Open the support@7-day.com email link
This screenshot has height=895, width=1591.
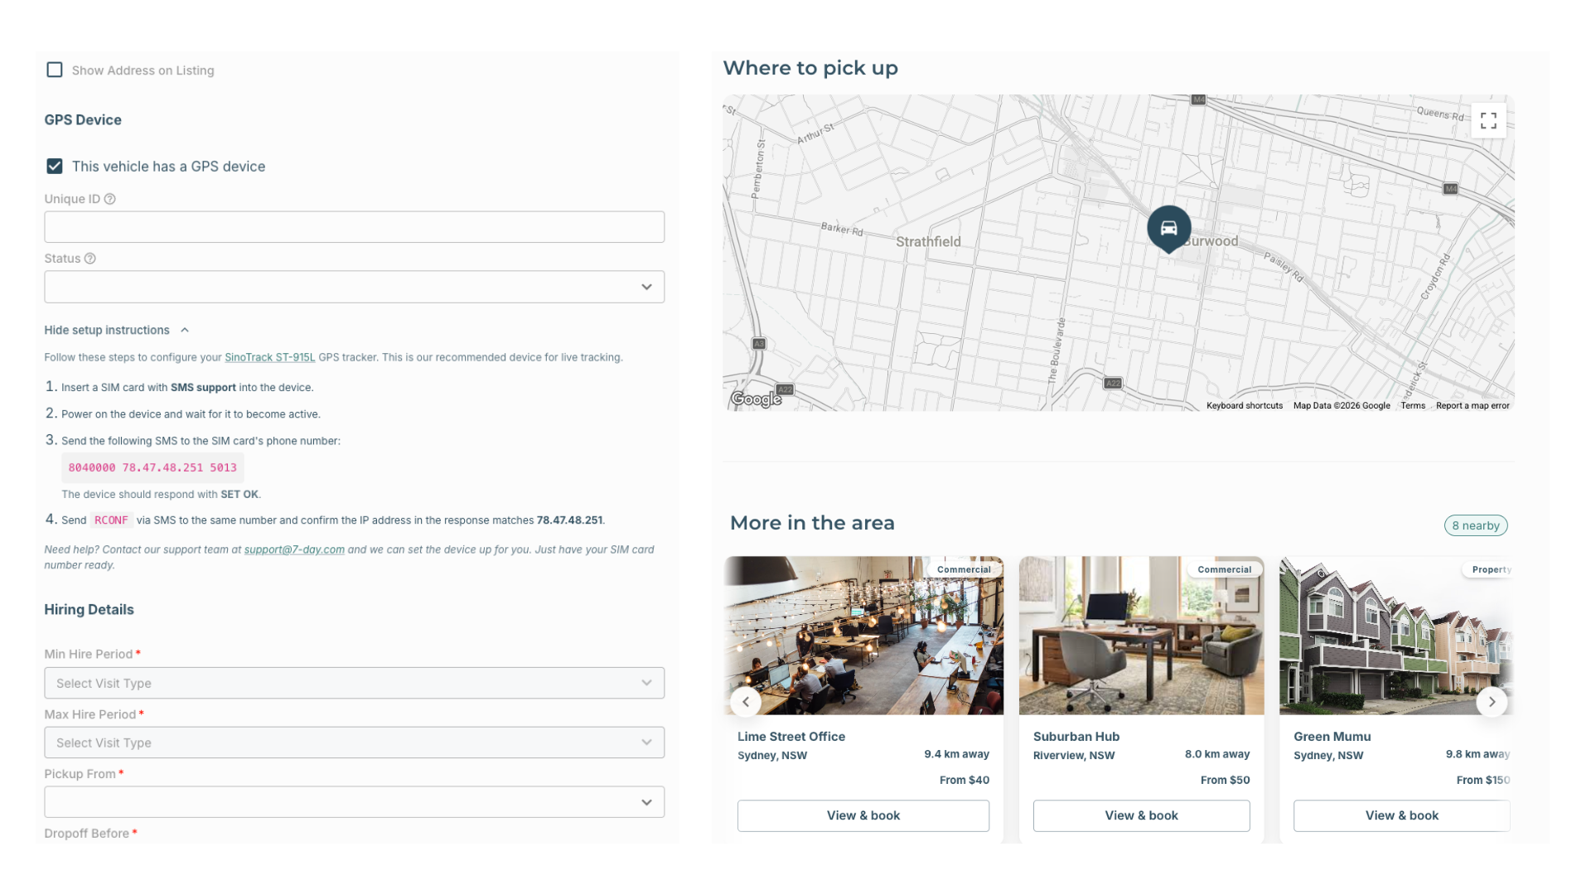294,549
